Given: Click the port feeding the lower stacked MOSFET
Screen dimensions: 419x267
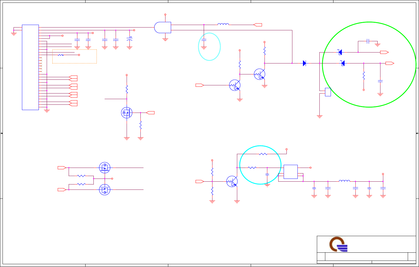Looking at the screenshot, I should pos(62,190).
